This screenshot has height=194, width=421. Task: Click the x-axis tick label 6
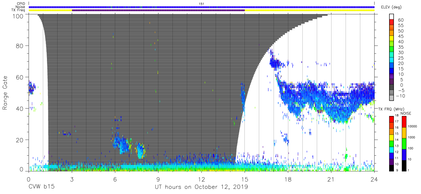coord(115,179)
